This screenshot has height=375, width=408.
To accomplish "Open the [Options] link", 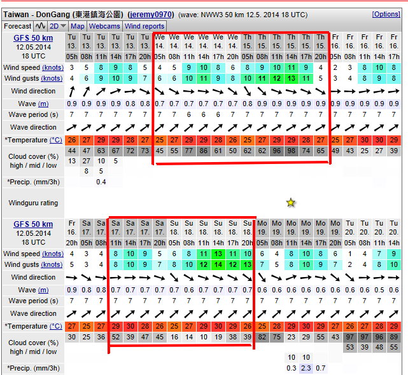I will 386,14.
